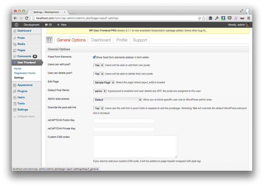This screenshot has width=264, height=187.
Task: Click the plugin settings icon beside tabs
Action: pyautogui.click(x=49, y=40)
